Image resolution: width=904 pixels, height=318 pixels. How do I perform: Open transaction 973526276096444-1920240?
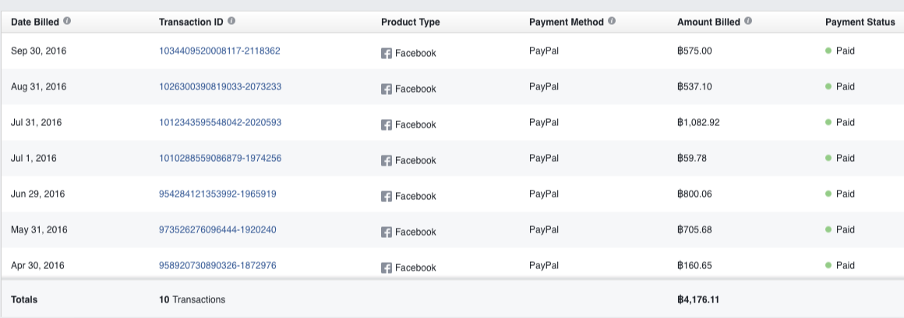tap(217, 230)
